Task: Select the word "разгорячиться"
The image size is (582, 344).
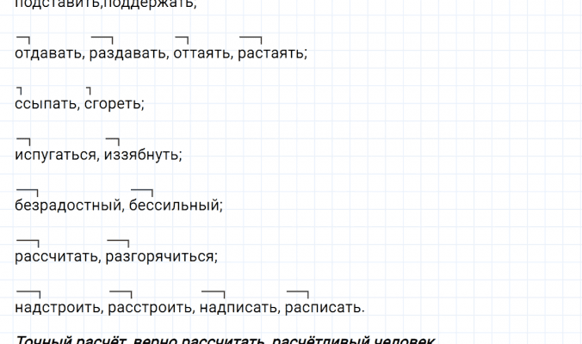Action: pos(160,256)
